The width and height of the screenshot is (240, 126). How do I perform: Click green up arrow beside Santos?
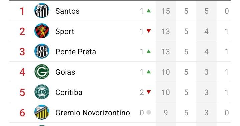[149, 11]
